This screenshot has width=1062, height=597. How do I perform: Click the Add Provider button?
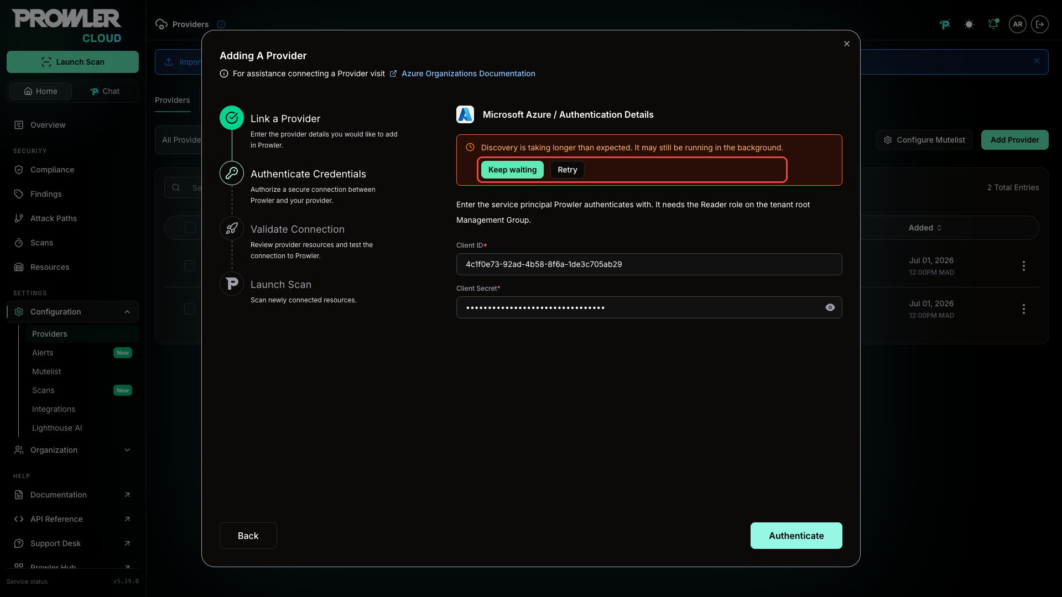pos(1015,140)
